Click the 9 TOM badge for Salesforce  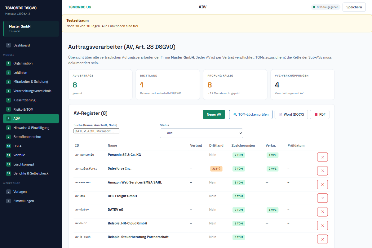(239, 169)
